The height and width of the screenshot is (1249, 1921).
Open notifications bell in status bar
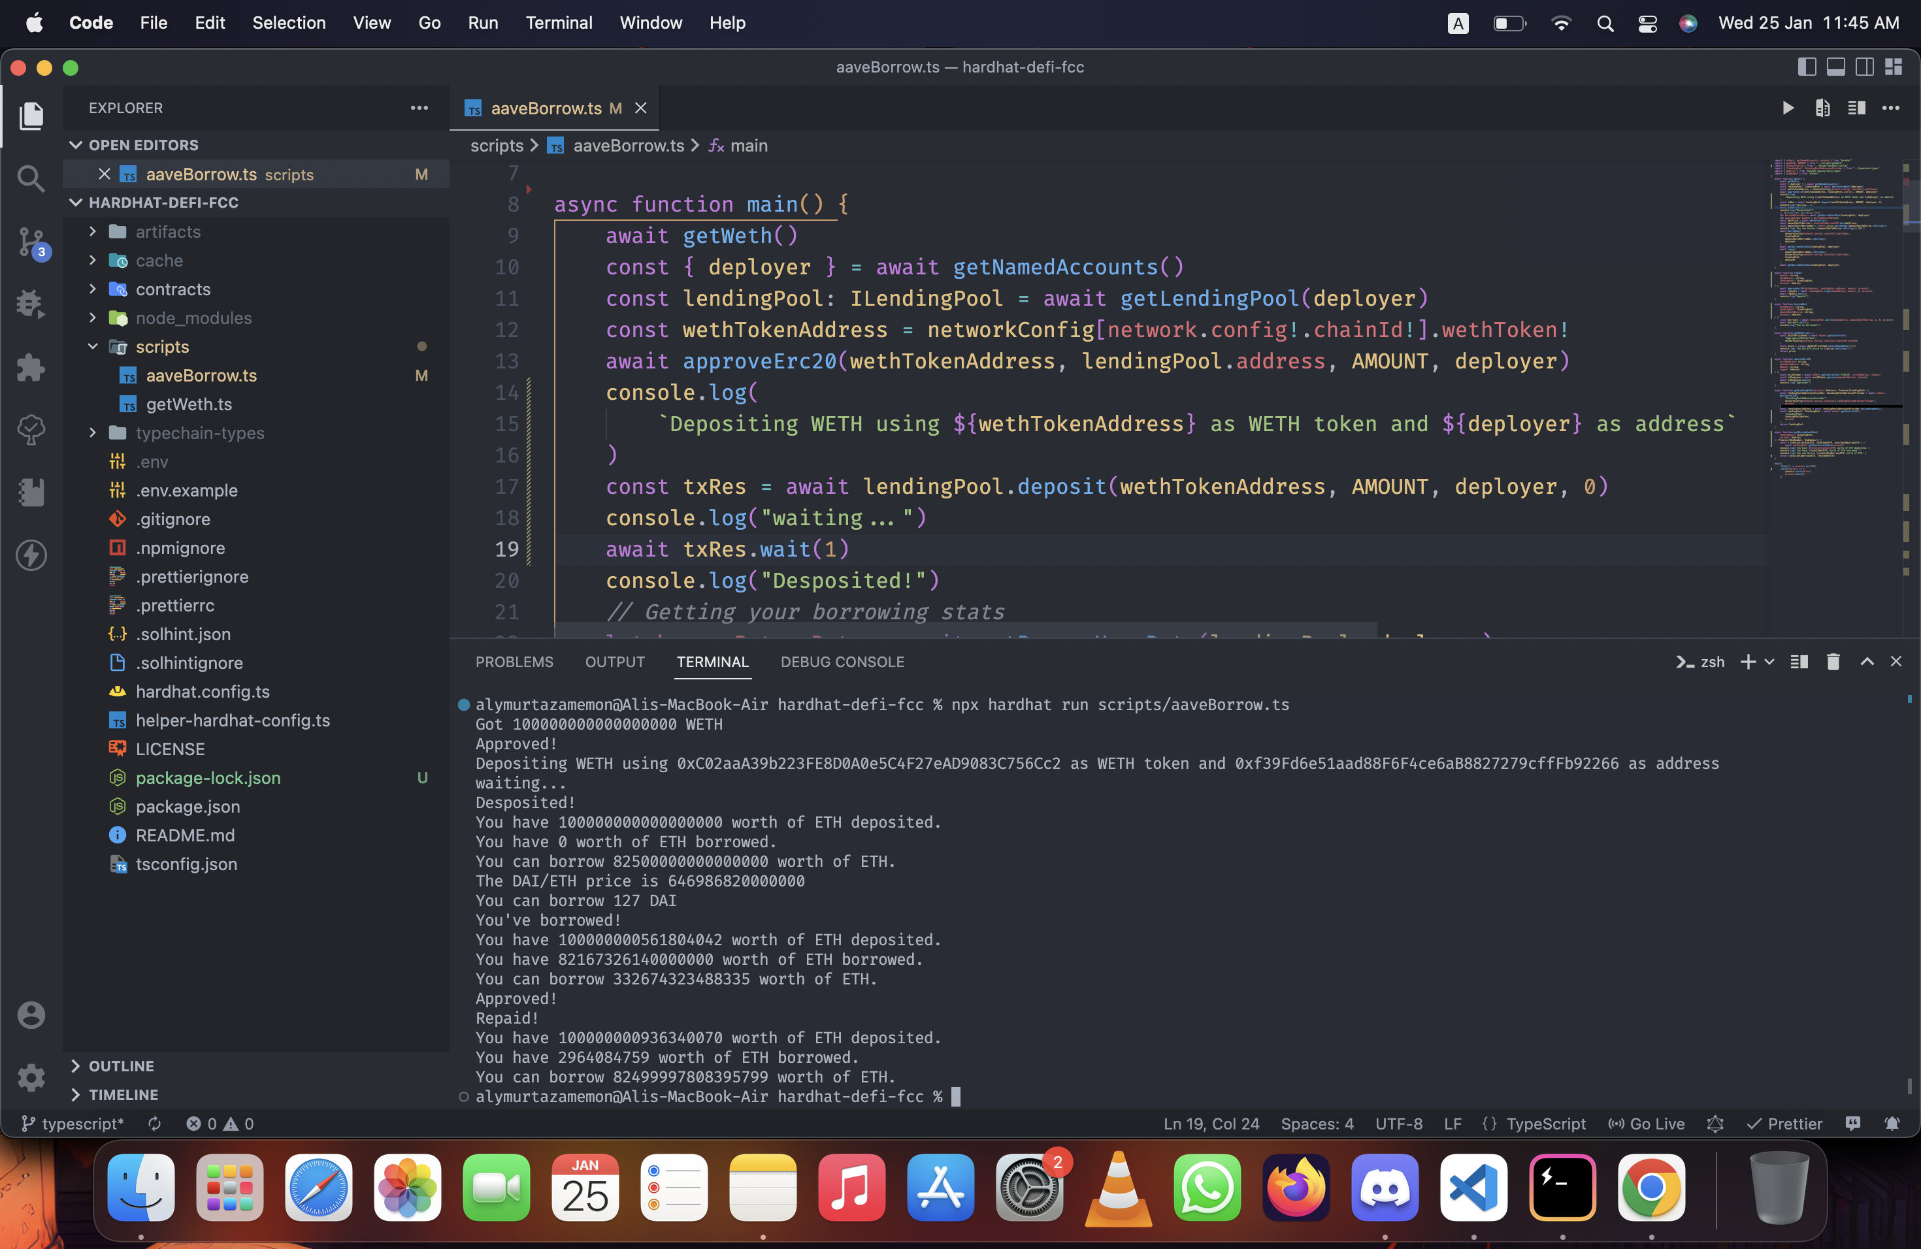click(x=1892, y=1123)
